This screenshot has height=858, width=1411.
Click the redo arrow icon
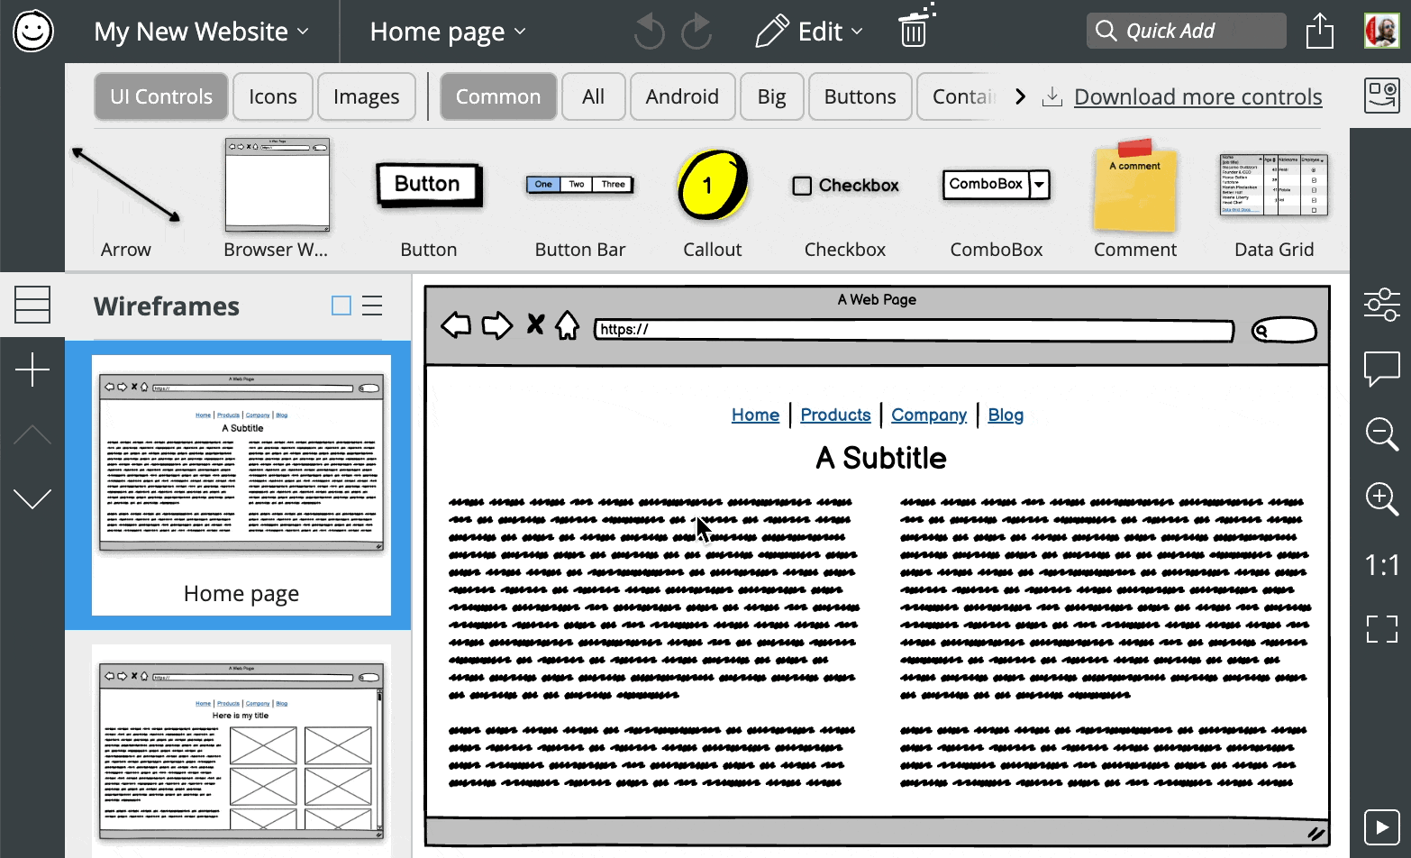(x=696, y=32)
